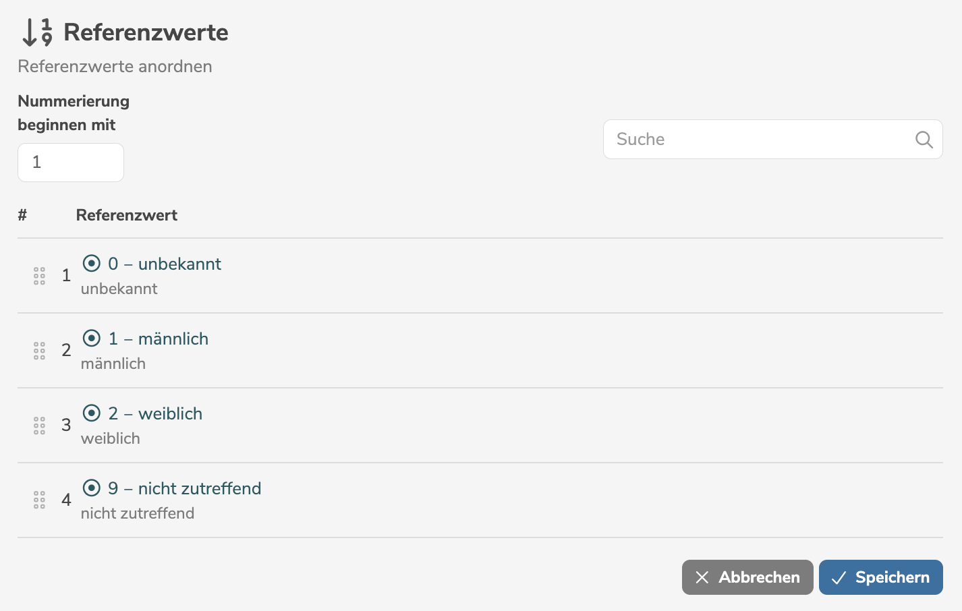This screenshot has width=962, height=611.
Task: Click the Nummerierung beginnen mit number field
Action: point(71,163)
